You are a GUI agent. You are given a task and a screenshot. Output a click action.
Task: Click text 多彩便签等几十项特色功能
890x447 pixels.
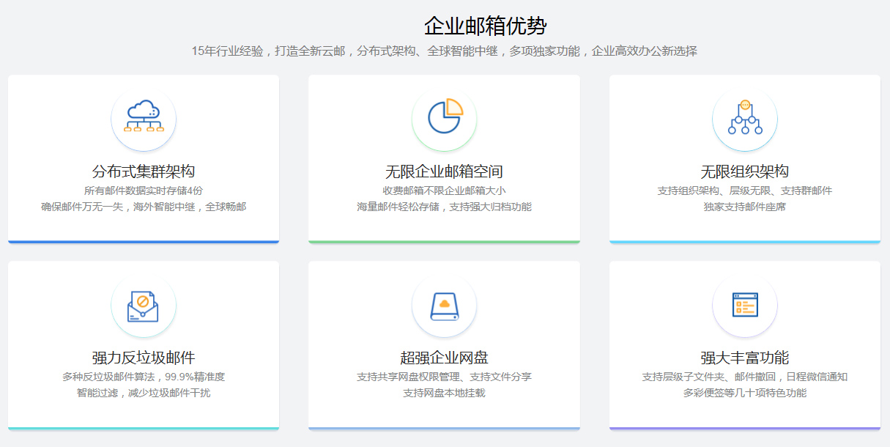[745, 393]
